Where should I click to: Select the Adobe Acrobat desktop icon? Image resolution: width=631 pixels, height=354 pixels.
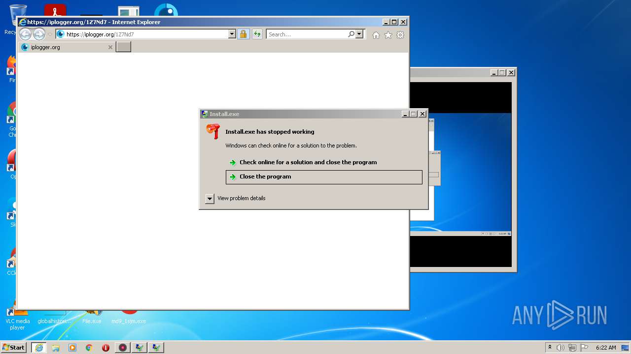coord(55,10)
